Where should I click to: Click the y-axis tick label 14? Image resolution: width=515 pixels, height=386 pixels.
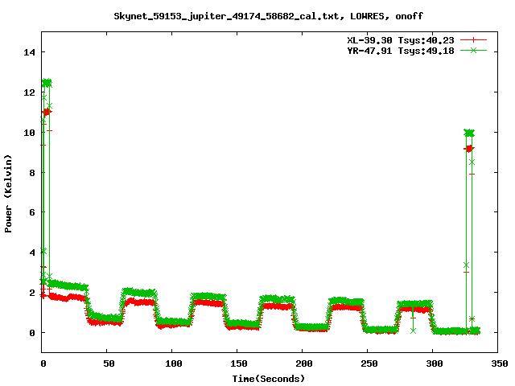29,52
